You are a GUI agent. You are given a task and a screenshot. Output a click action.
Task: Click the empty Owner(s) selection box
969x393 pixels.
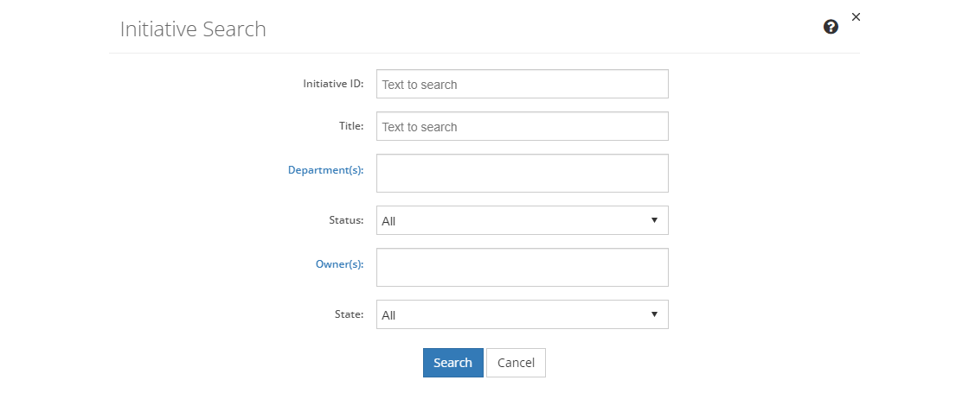pyautogui.click(x=522, y=267)
